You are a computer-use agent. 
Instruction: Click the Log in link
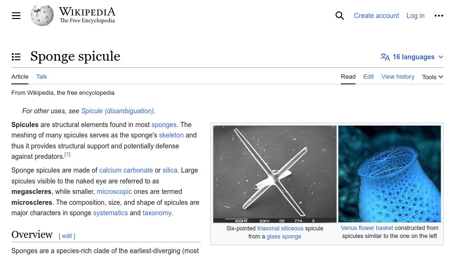pos(415,16)
